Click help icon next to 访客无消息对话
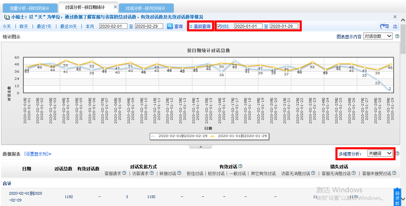 point(313,173)
